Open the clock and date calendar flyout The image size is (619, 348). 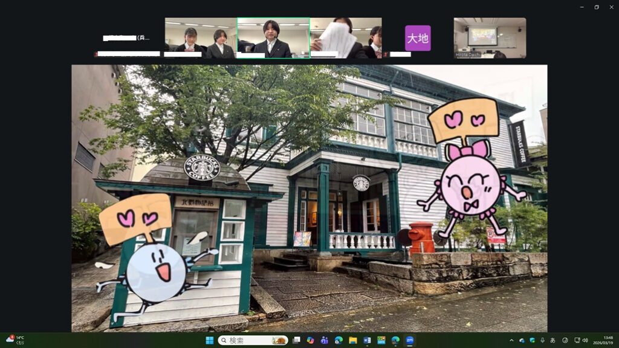point(608,340)
